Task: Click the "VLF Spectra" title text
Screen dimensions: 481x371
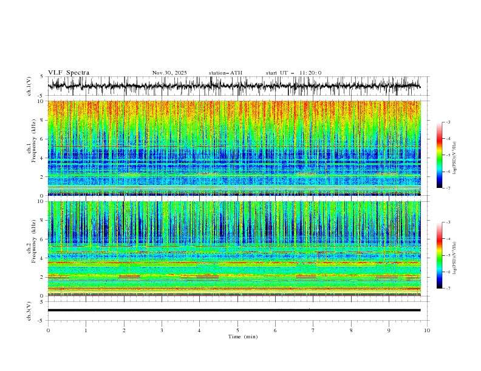Action: (x=69, y=73)
